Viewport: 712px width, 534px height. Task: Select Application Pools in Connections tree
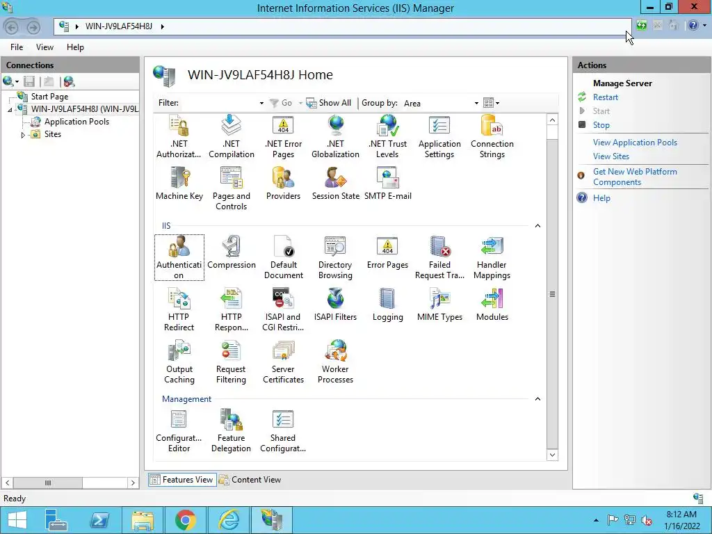[76, 122]
